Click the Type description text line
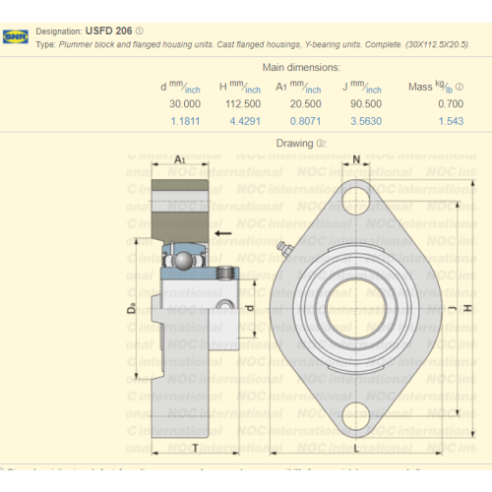 [253, 44]
